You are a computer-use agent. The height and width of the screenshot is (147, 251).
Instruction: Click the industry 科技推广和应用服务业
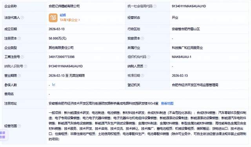pyautogui.click(x=187, y=48)
